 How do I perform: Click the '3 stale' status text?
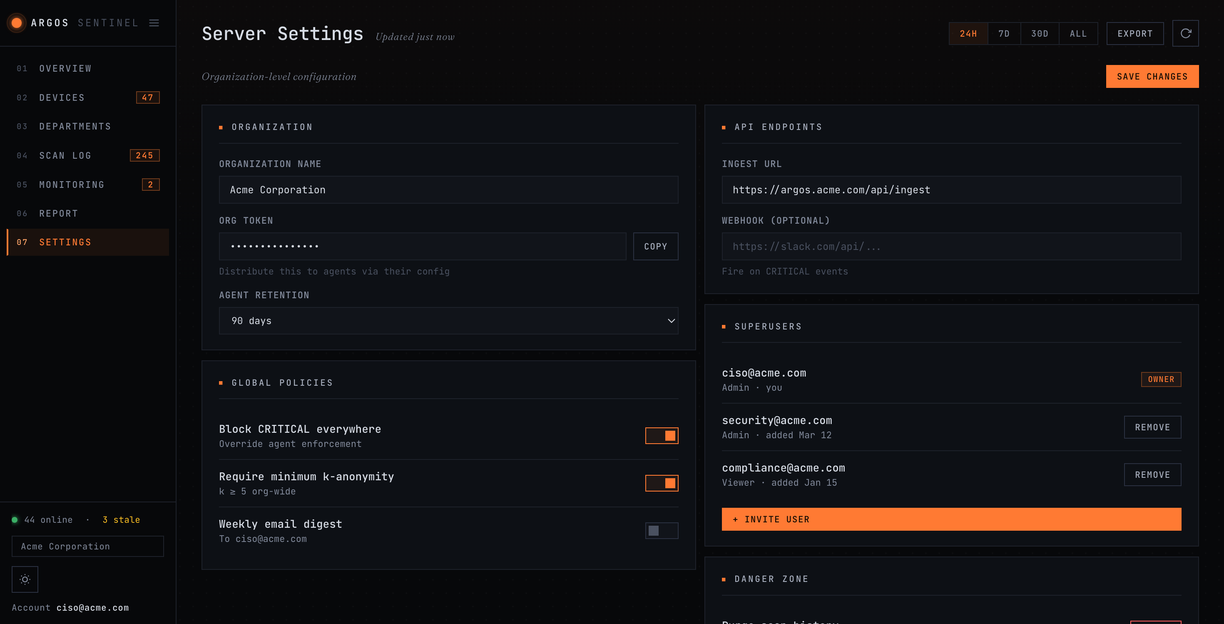tap(121, 519)
